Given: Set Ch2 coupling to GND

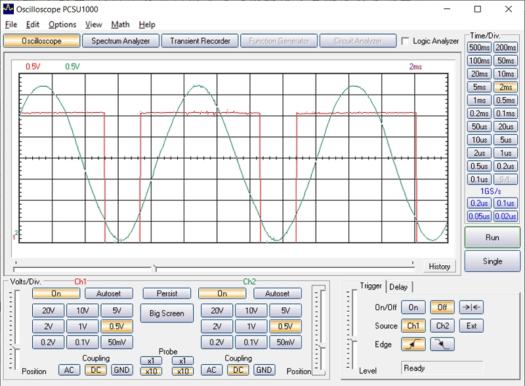Looking at the screenshot, I should [264, 370].
